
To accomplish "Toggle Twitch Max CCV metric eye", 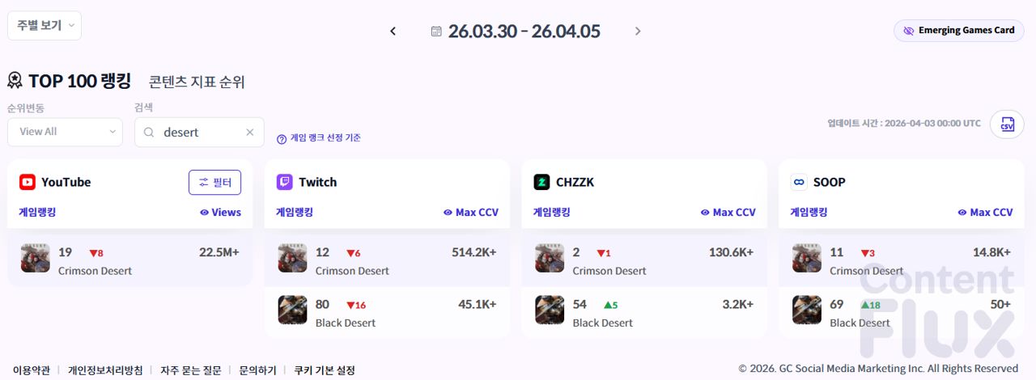I will pos(448,213).
